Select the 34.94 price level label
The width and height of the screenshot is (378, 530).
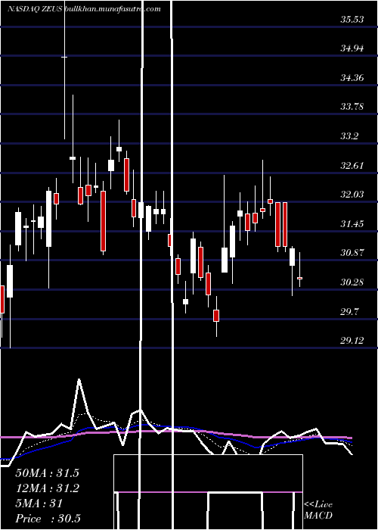point(352,48)
